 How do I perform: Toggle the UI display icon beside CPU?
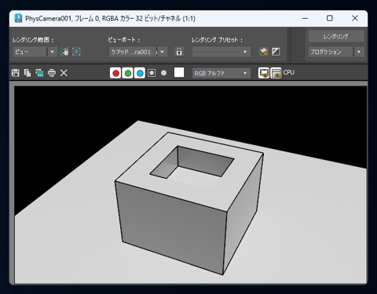tap(276, 73)
